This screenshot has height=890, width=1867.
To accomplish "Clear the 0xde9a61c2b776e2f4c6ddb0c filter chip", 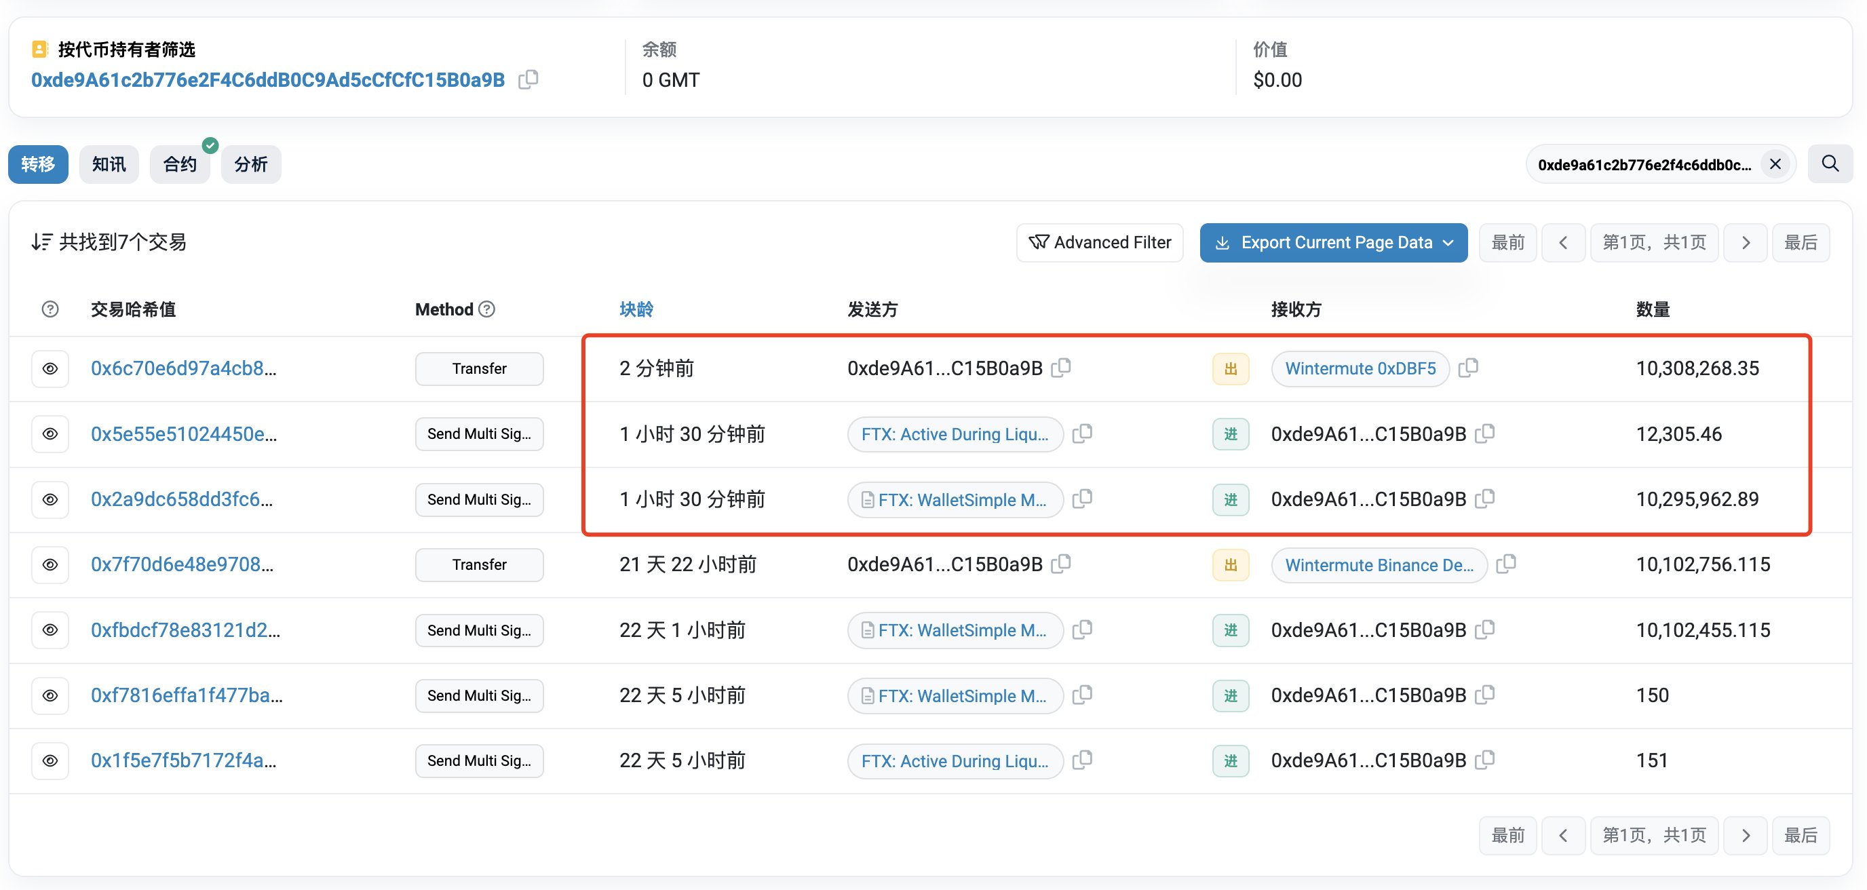I will (1775, 165).
